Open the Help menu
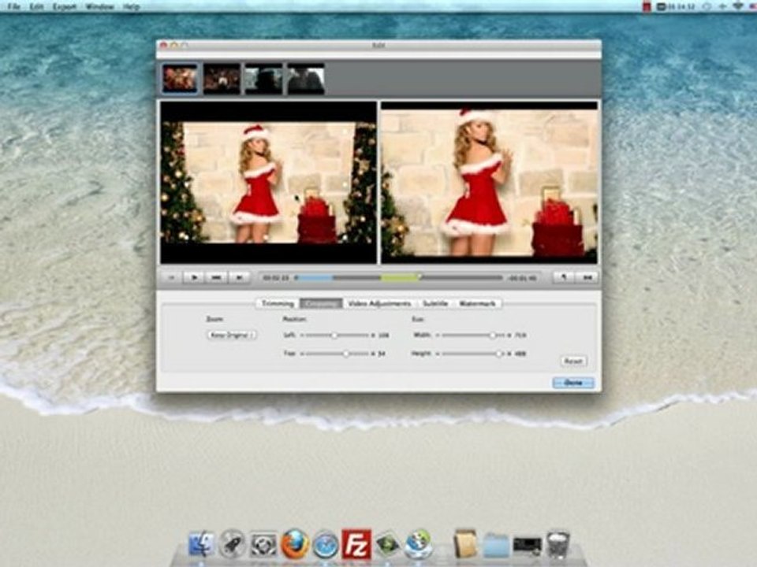The image size is (757, 567). 131,6
